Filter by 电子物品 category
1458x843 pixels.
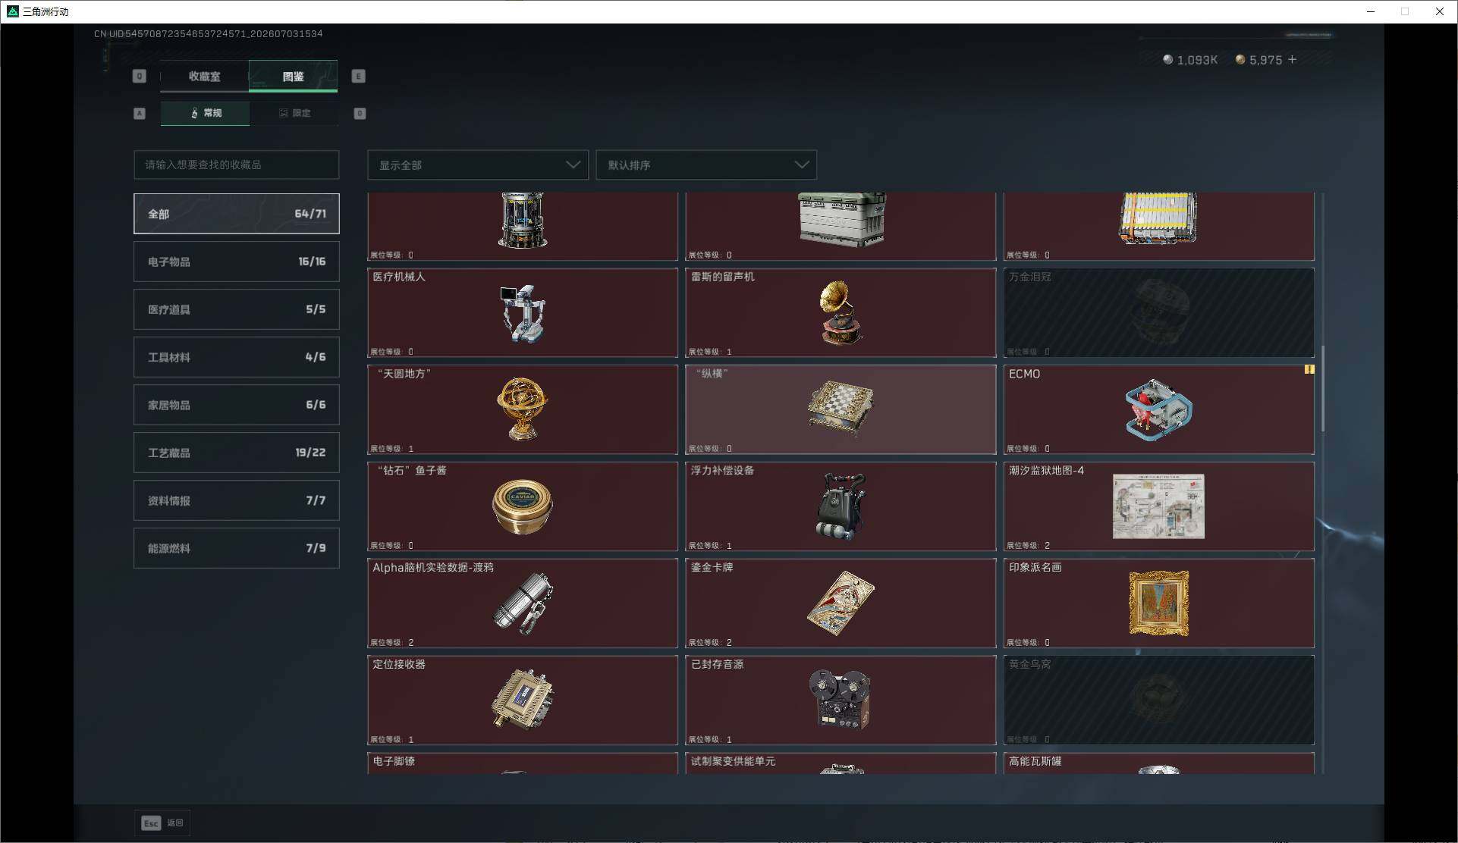click(237, 262)
